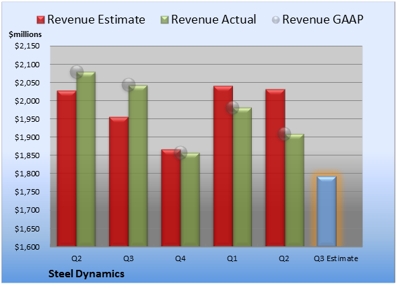
Task: Click the '$1,850' axis value
Action: point(27,155)
